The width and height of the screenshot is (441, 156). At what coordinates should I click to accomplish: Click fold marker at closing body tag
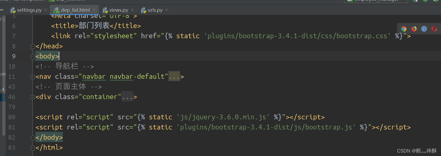(33, 138)
